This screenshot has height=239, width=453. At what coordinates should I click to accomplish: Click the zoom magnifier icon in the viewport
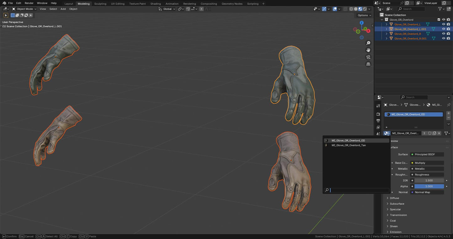(368, 43)
